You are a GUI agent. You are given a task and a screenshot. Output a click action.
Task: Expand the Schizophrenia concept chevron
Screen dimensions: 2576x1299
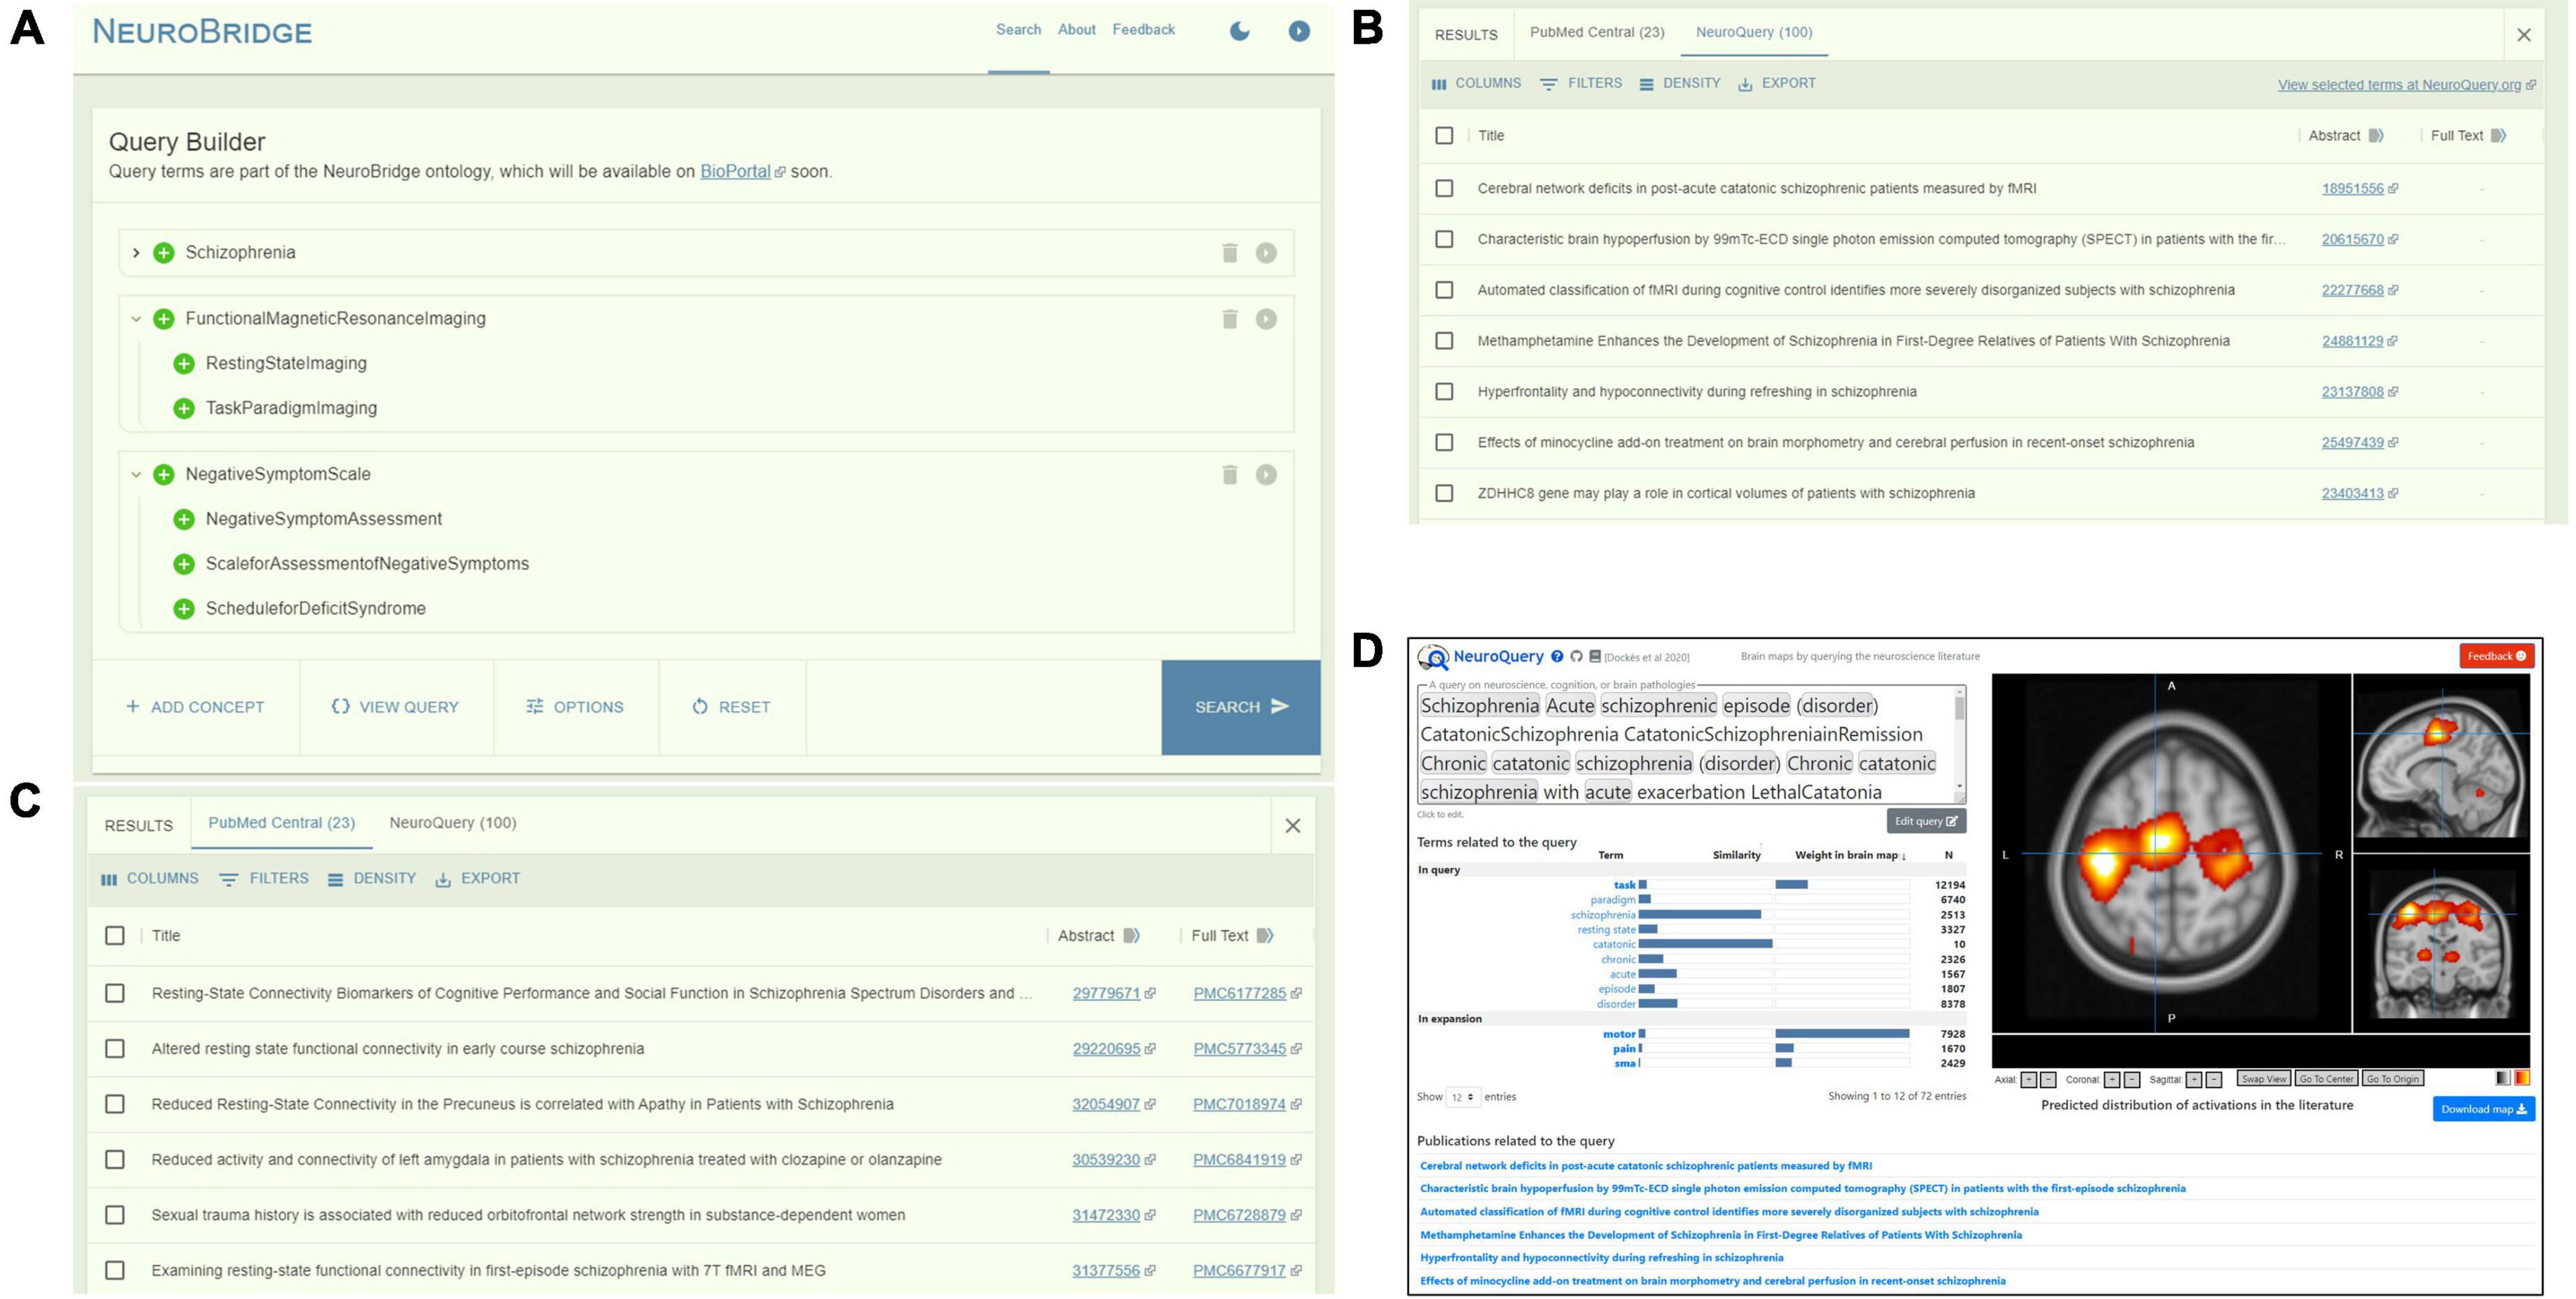pyautogui.click(x=136, y=253)
